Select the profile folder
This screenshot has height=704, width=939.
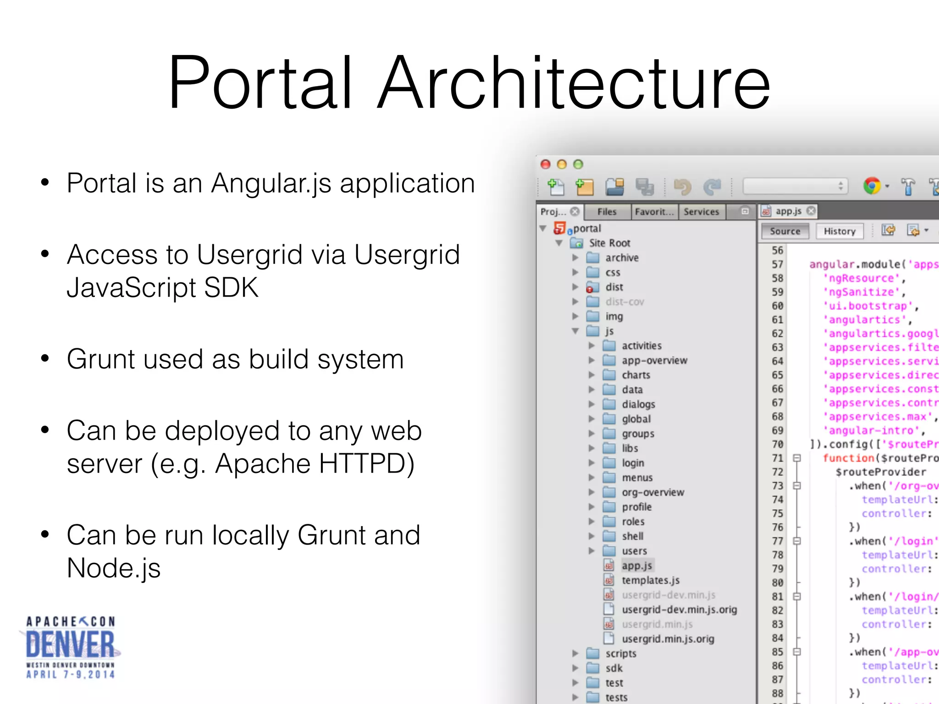tap(636, 507)
